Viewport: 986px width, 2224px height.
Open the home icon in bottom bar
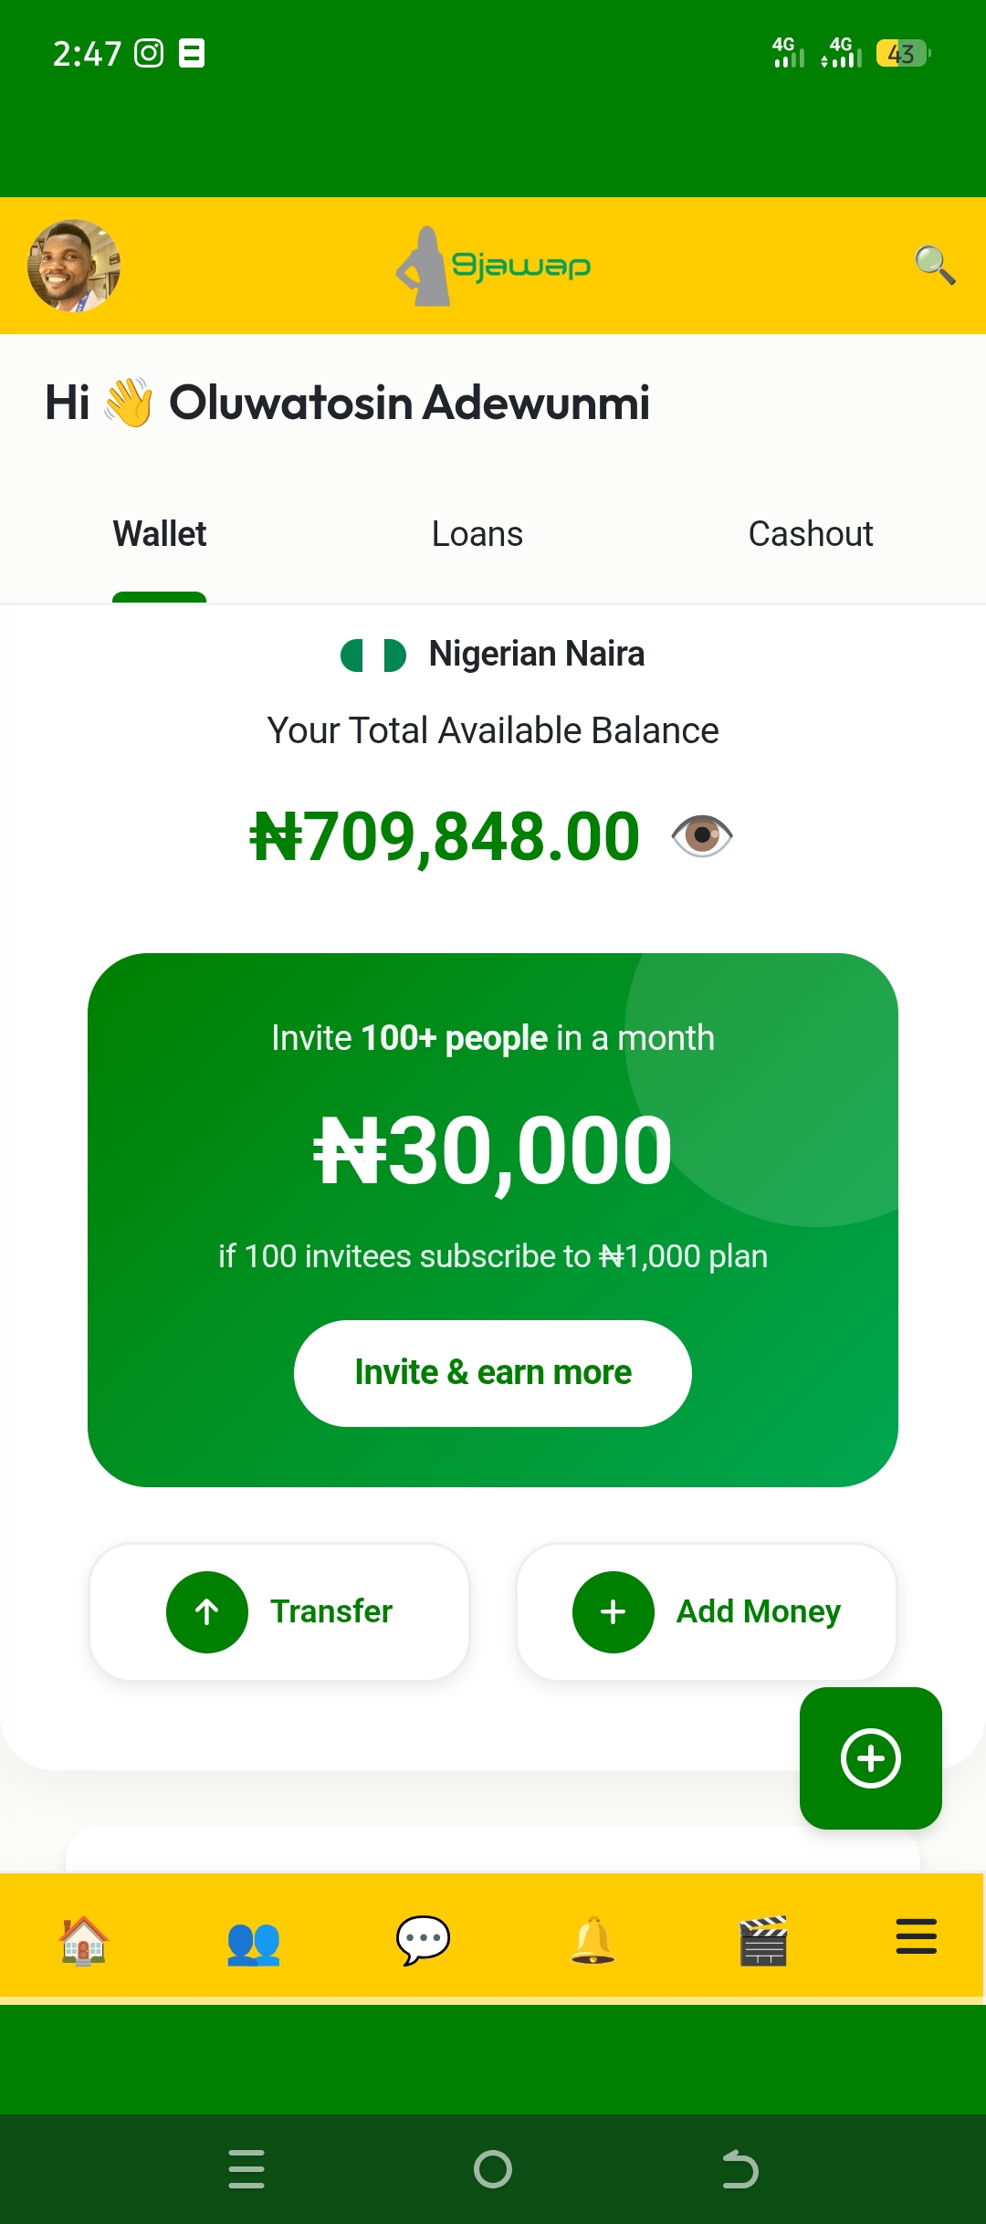83,1939
